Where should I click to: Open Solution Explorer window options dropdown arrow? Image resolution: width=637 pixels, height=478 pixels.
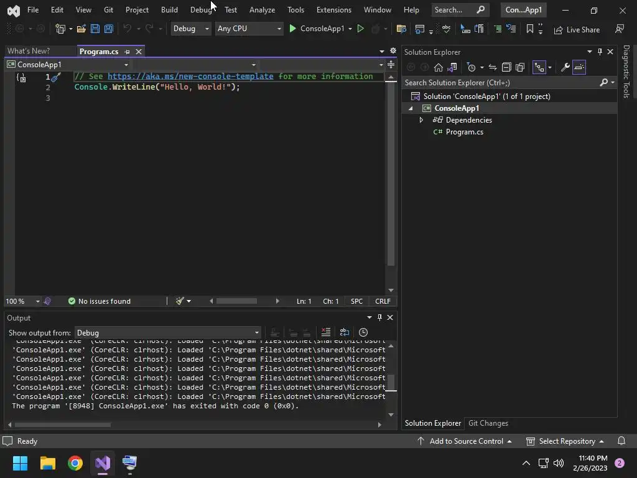click(x=590, y=52)
